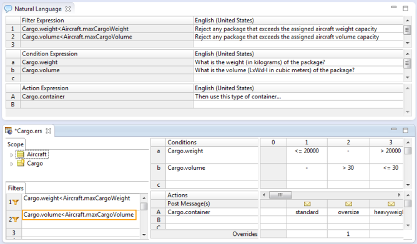Expand the Cargo node in Scope
This screenshot has height=244, width=417.
[11, 164]
